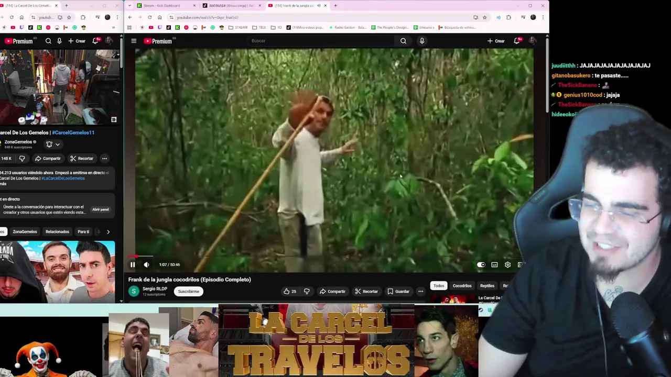Open the ZonaGemelos channel name
This screenshot has height=377, width=671.
point(17,142)
